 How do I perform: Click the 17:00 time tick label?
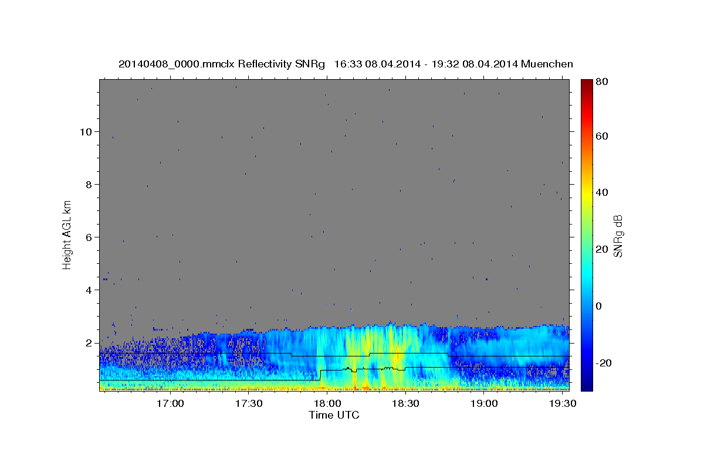coord(171,404)
